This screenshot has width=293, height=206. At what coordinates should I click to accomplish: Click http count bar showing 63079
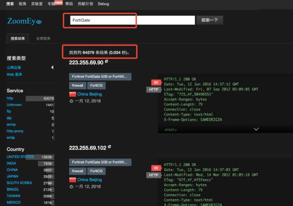click(x=40, y=99)
